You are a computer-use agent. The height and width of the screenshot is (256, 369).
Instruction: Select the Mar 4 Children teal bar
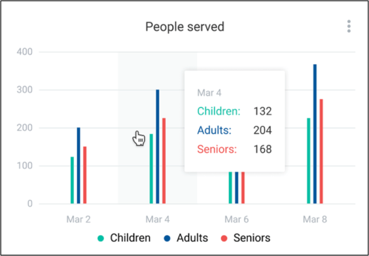[x=151, y=168]
